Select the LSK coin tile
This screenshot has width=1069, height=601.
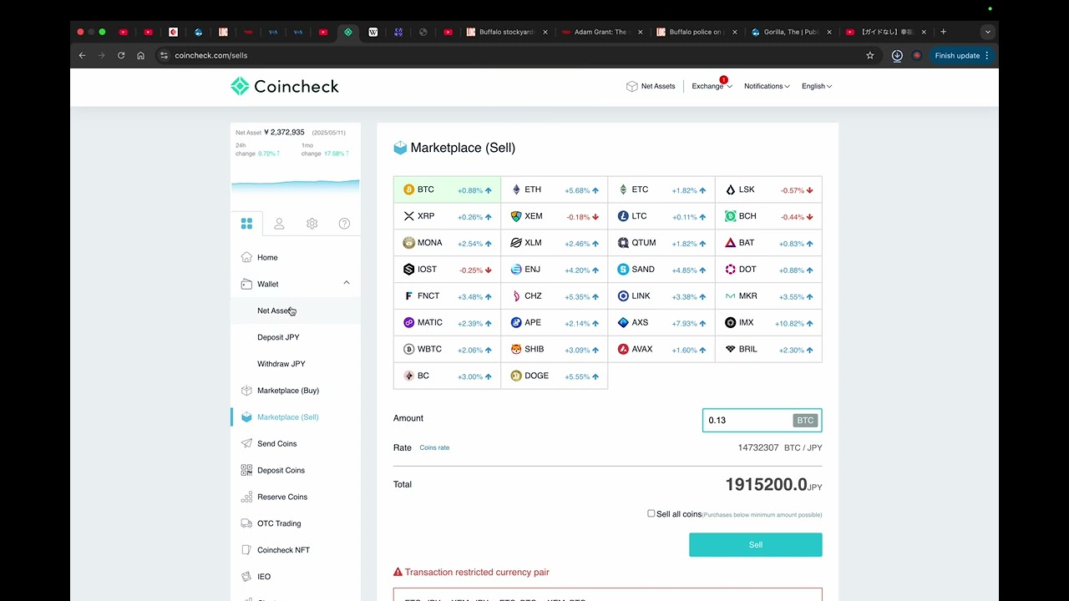pyautogui.click(x=768, y=190)
